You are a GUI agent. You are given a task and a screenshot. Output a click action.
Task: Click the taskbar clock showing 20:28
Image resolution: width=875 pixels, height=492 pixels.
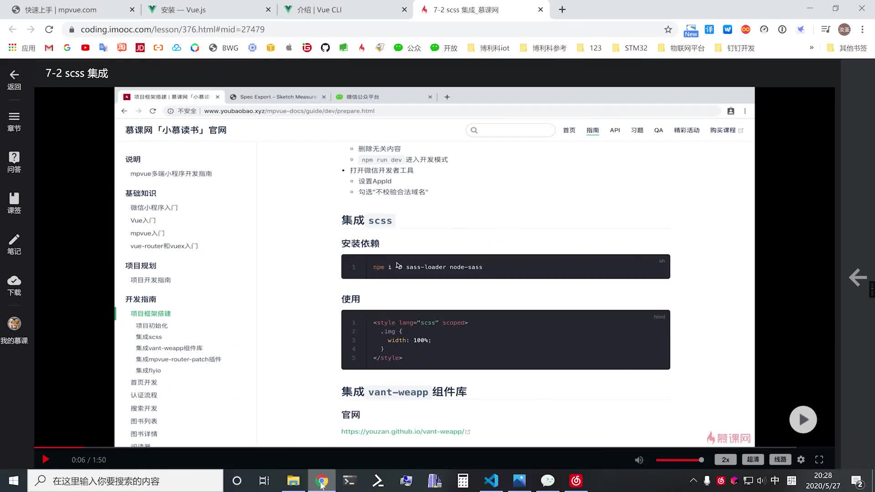point(823,481)
